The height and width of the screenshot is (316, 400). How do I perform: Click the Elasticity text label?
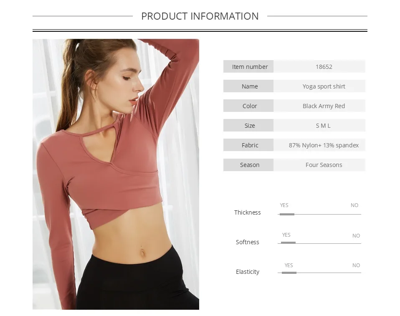coord(248,272)
